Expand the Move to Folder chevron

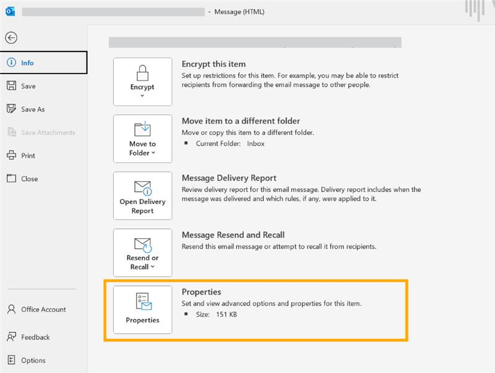(153, 153)
